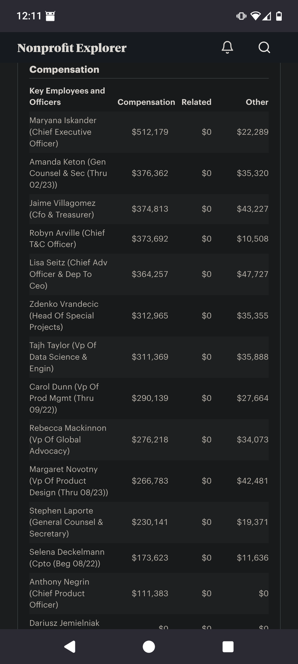Click Jaime Villagomez Cfo & Treasurer name

click(62, 209)
